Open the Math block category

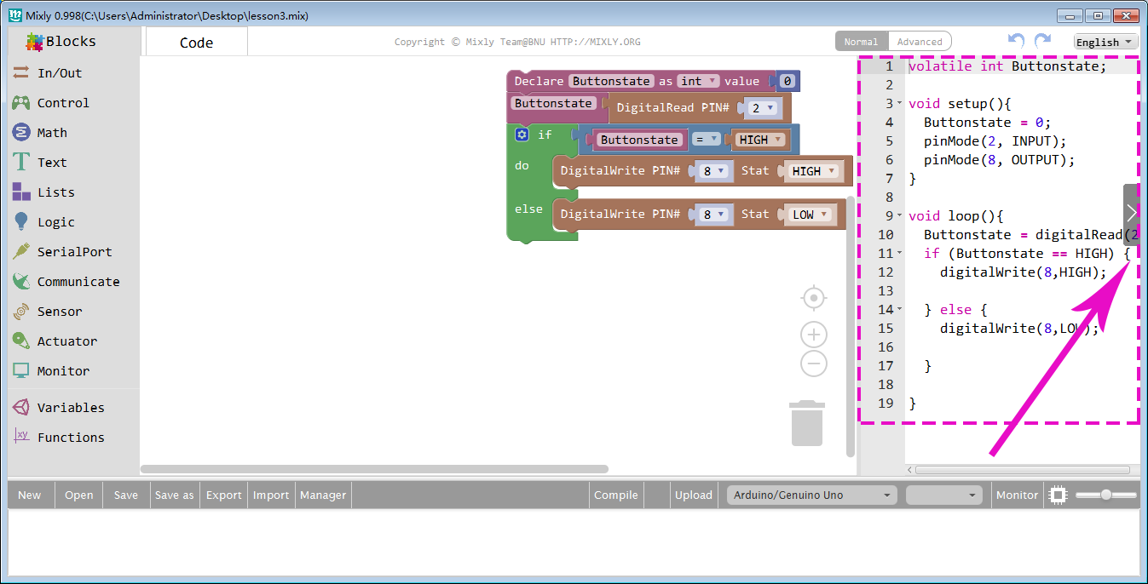(x=52, y=133)
